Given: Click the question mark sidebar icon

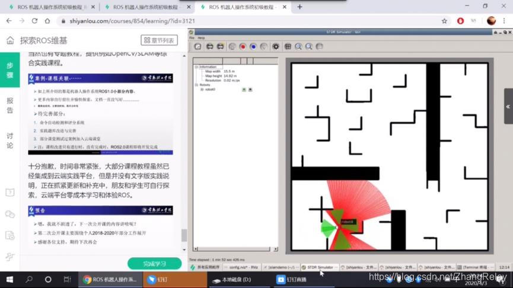Looking at the screenshot, I should 10,192.
